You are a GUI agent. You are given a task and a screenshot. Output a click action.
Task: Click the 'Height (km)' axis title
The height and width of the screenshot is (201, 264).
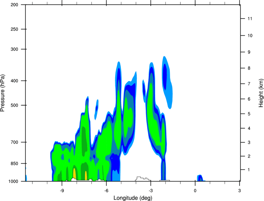[261, 93]
